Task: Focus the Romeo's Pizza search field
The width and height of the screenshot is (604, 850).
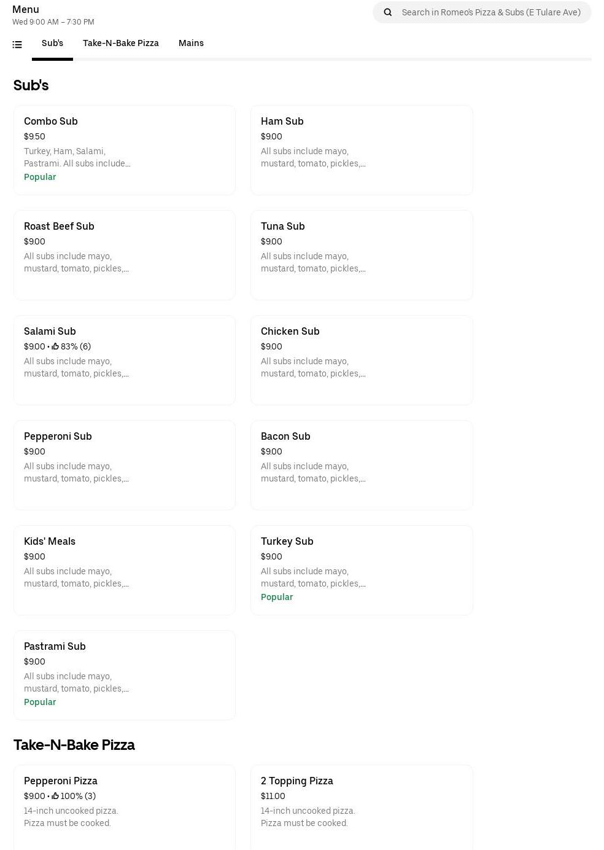Action: pos(490,12)
